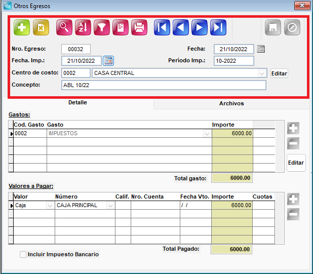
Task: Click the Total Pagado value 6000.00
Action: (x=231, y=249)
